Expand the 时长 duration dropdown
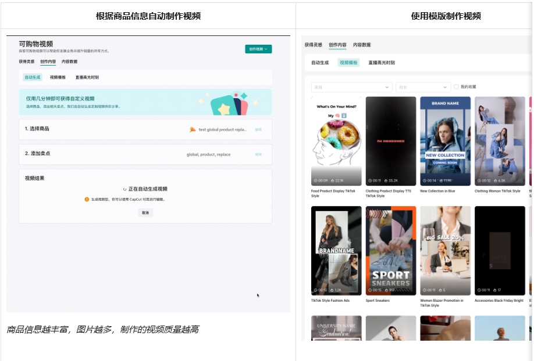 [x=423, y=87]
